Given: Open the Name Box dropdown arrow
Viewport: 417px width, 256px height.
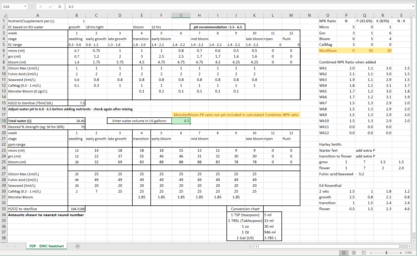Looking at the screenshot, I should 25,7.
